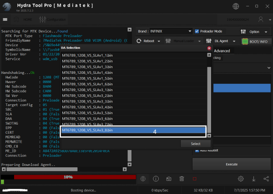Expand the DL Agent dropdown arrow
This screenshot has height=194, width=273.
tap(234, 41)
